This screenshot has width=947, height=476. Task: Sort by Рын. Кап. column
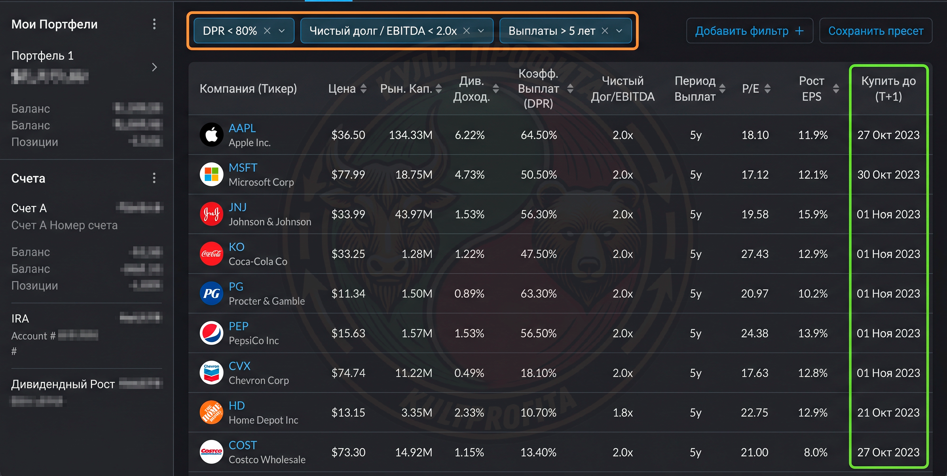438,89
